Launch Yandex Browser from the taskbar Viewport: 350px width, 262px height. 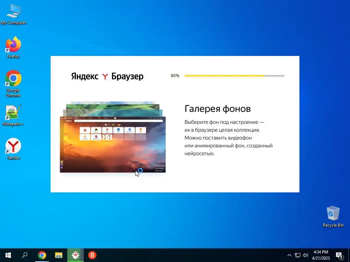point(92,255)
